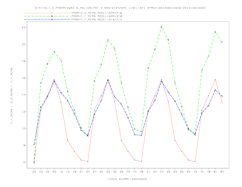The image size is (242, 187).
Task: Click the blue dashed line legend sample
Action: pos(47,20)
